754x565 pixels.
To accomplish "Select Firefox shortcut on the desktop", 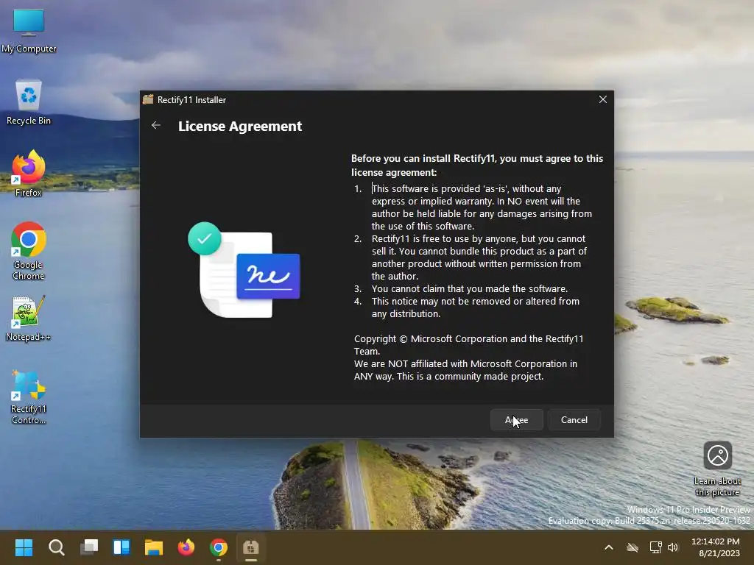I will point(29,174).
